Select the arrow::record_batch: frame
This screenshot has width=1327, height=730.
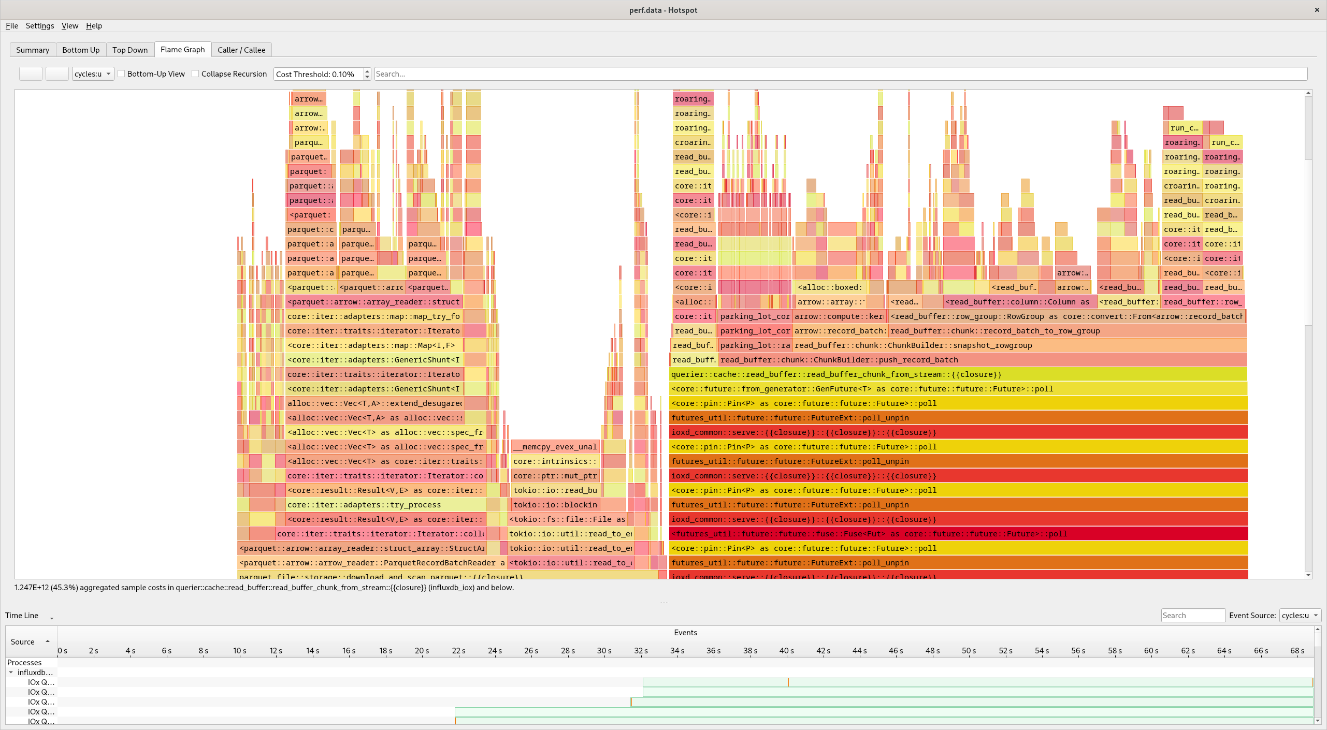click(x=839, y=331)
